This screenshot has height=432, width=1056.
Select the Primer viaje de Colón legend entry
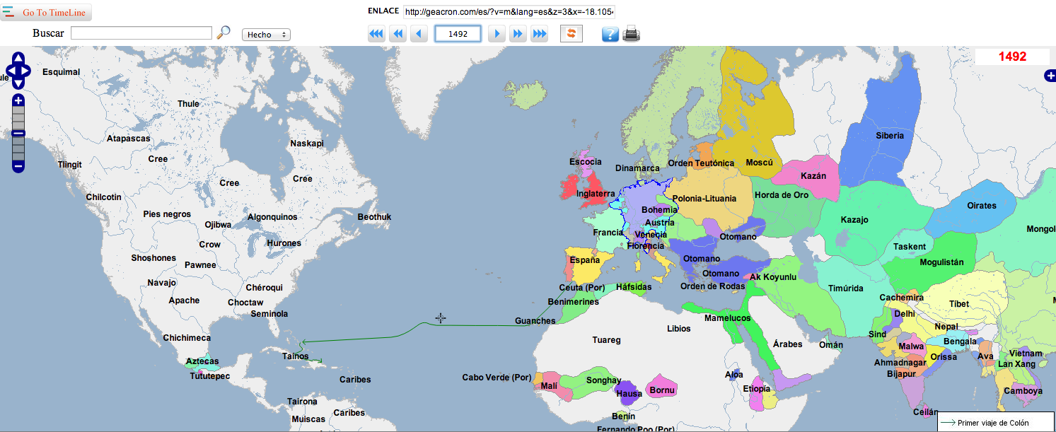(993, 422)
